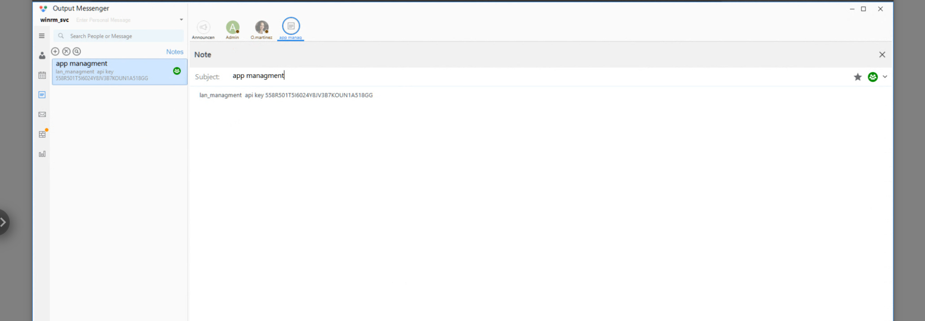Click the add new note plus icon

point(55,51)
